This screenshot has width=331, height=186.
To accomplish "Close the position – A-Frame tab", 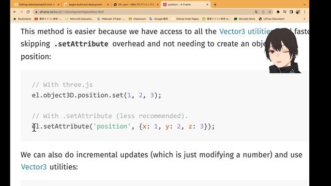I will click(x=207, y=5).
